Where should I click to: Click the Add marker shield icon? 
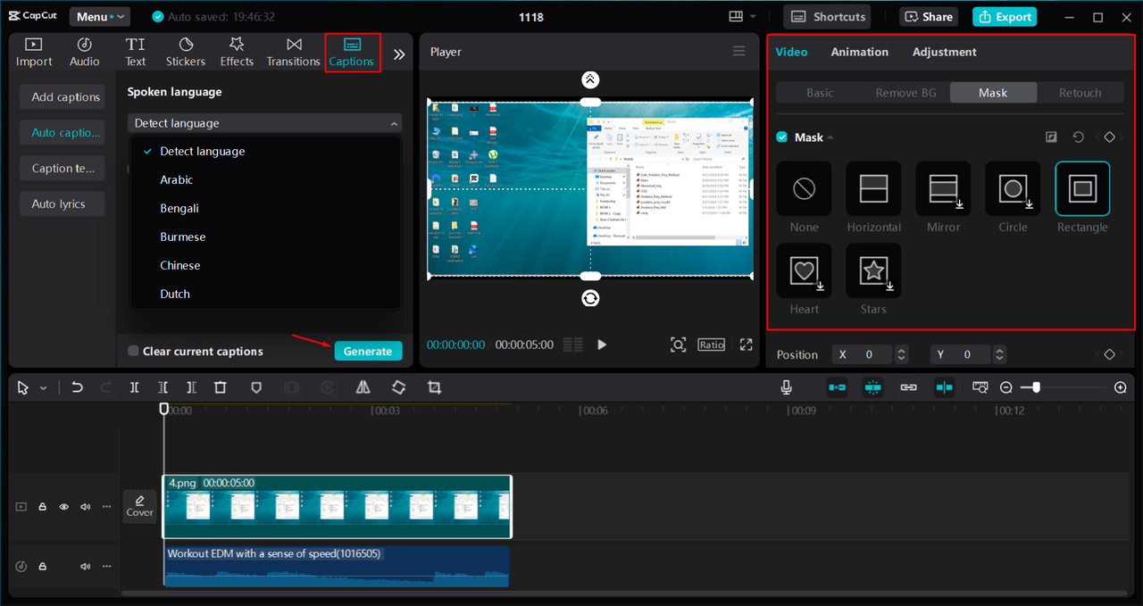256,387
